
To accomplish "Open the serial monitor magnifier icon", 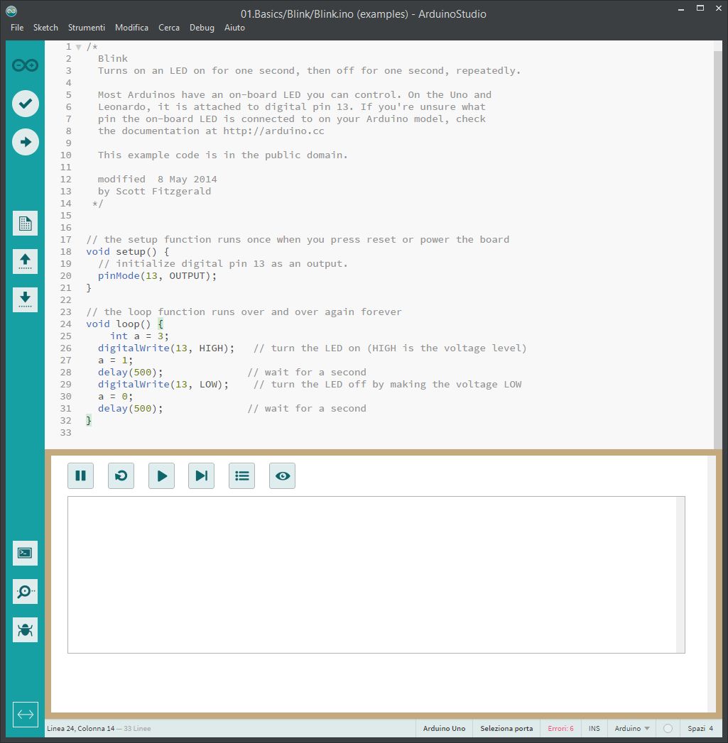I will (25, 591).
